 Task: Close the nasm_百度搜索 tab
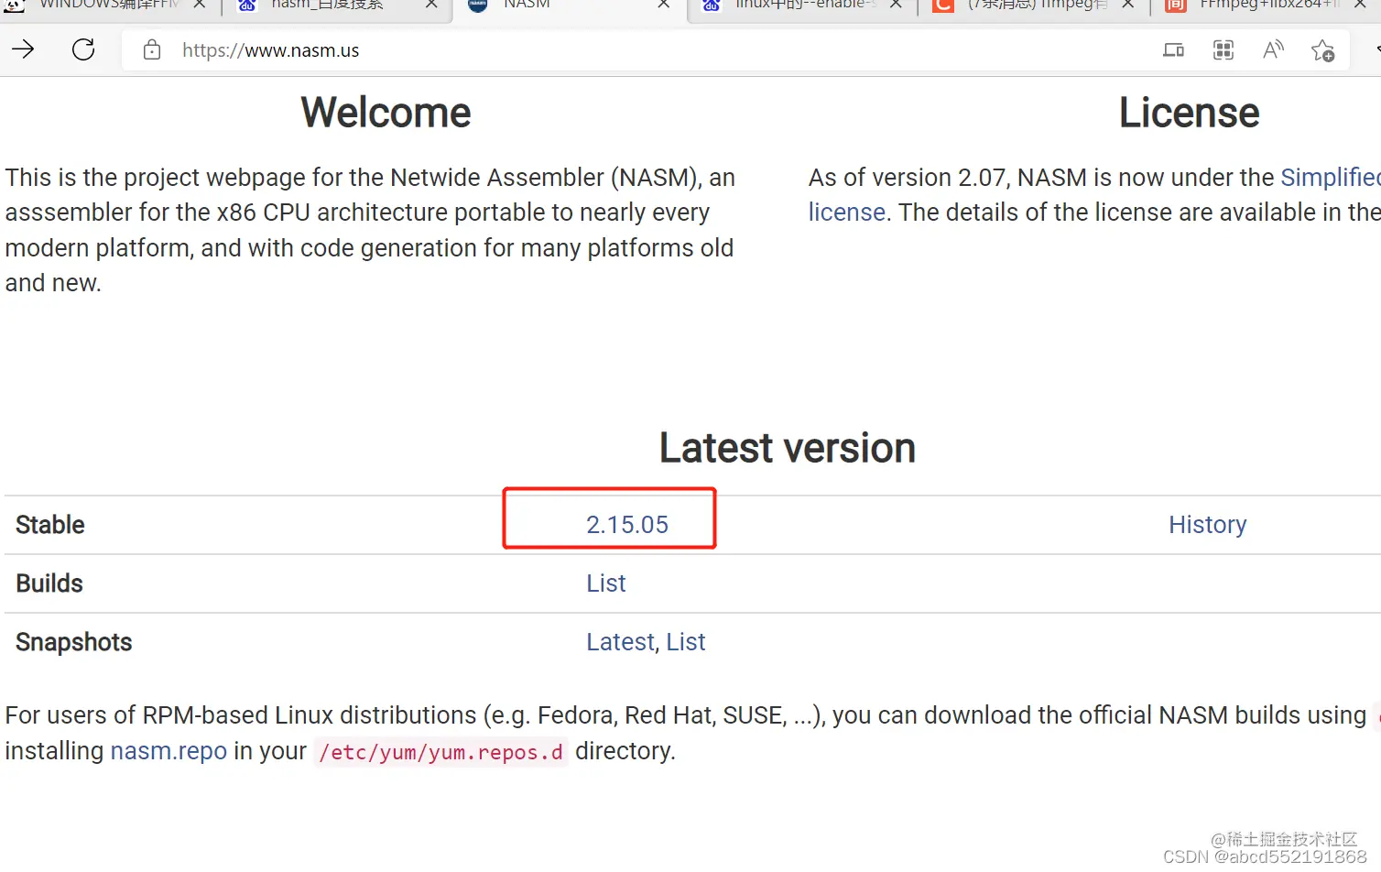[x=430, y=5]
